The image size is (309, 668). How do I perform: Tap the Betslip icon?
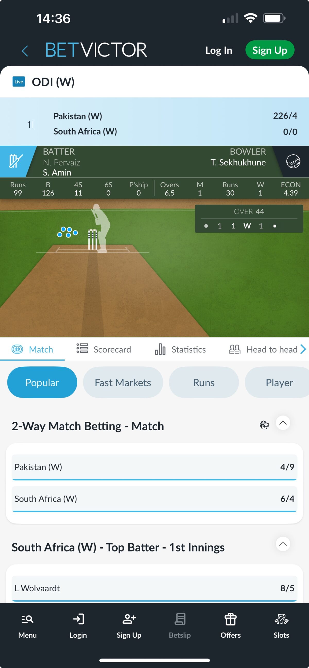tap(180, 619)
